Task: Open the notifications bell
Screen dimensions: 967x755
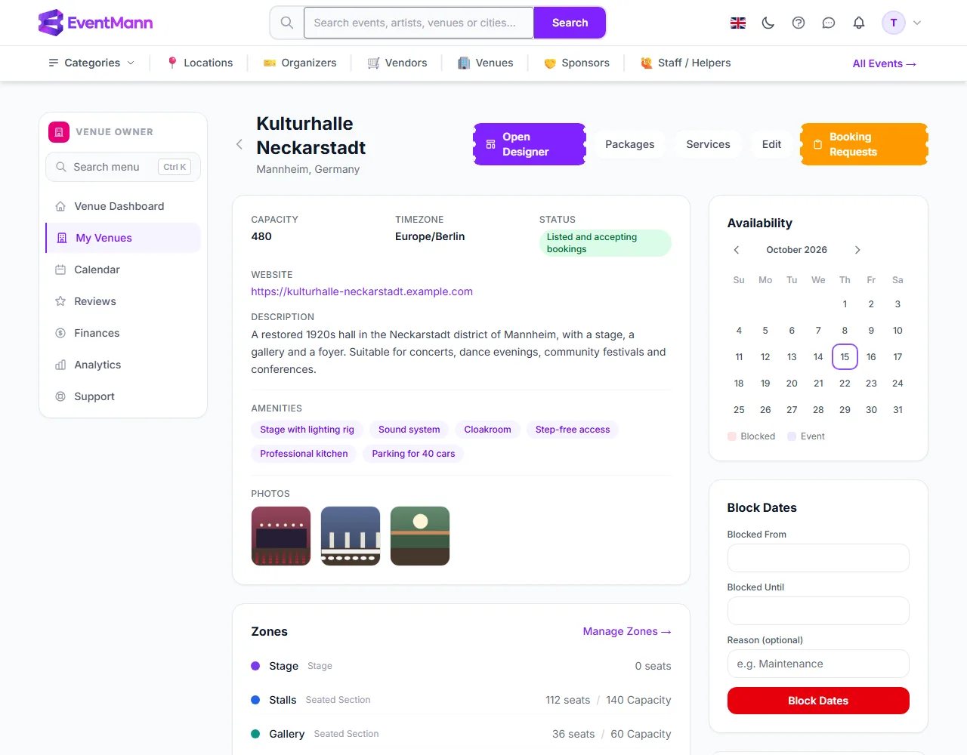Action: pyautogui.click(x=859, y=23)
